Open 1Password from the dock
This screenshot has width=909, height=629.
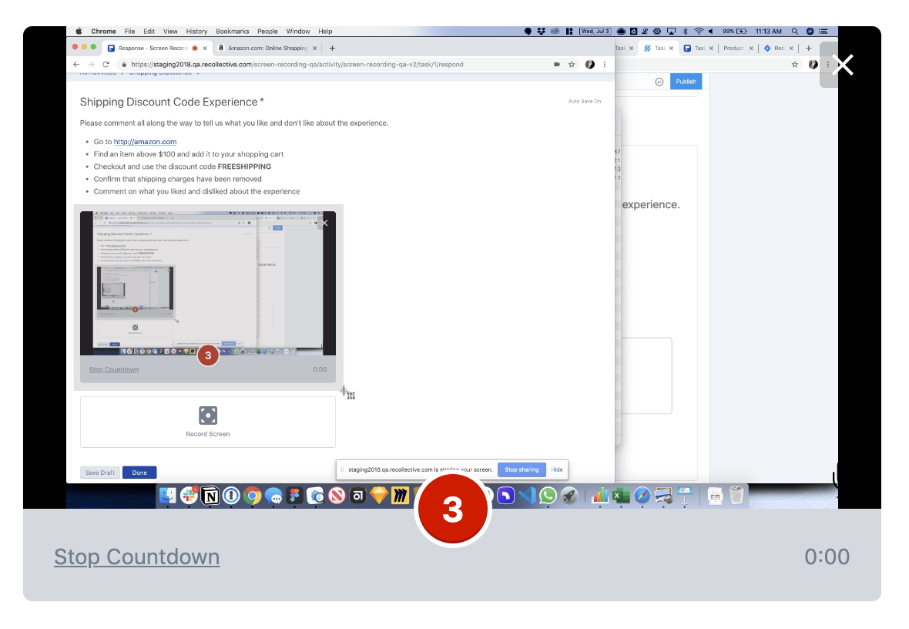(x=232, y=496)
